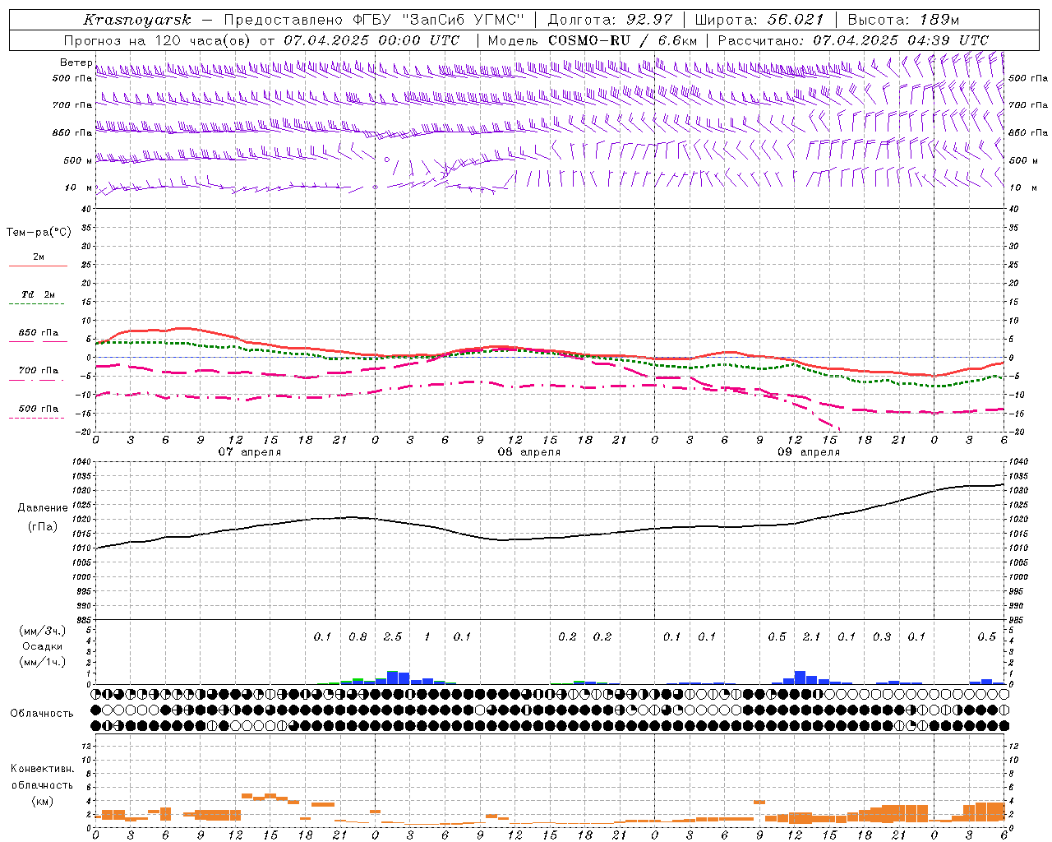Click the 500 гПа temperature legend entry
The width and height of the screenshot is (1052, 842).
click(38, 409)
